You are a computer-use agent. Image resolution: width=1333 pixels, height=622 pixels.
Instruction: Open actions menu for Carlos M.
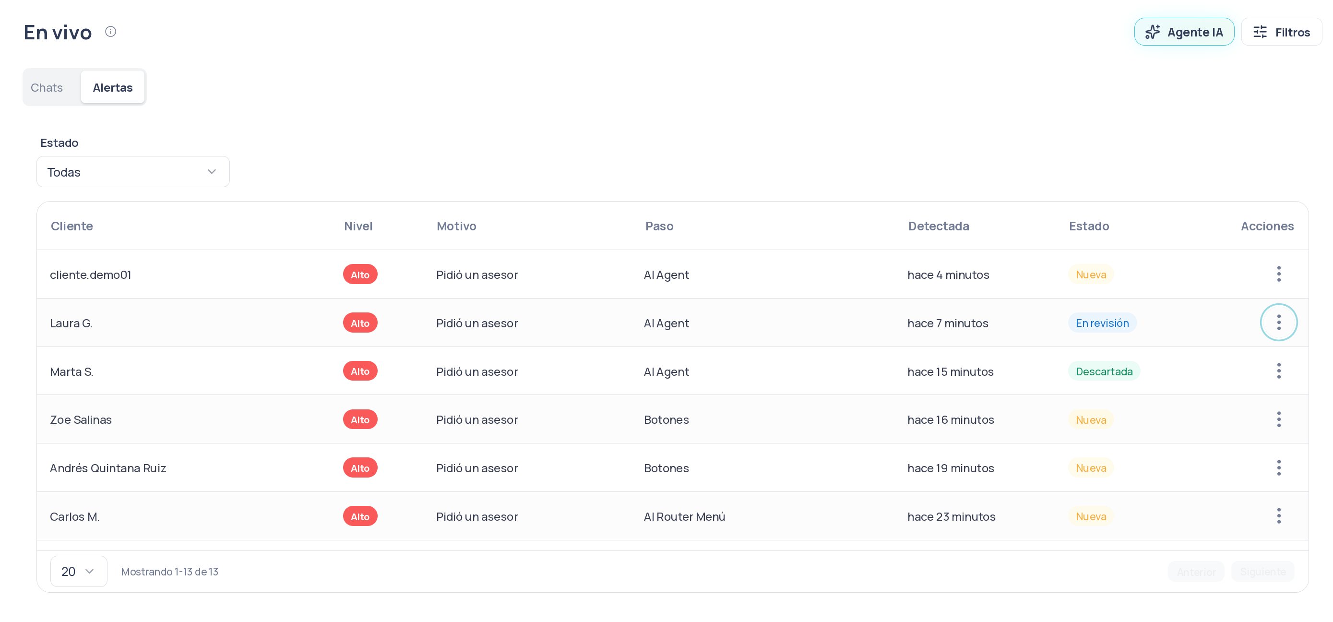coord(1278,516)
